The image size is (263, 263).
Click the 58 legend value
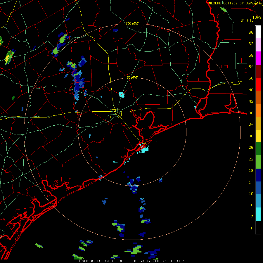coord(251,55)
